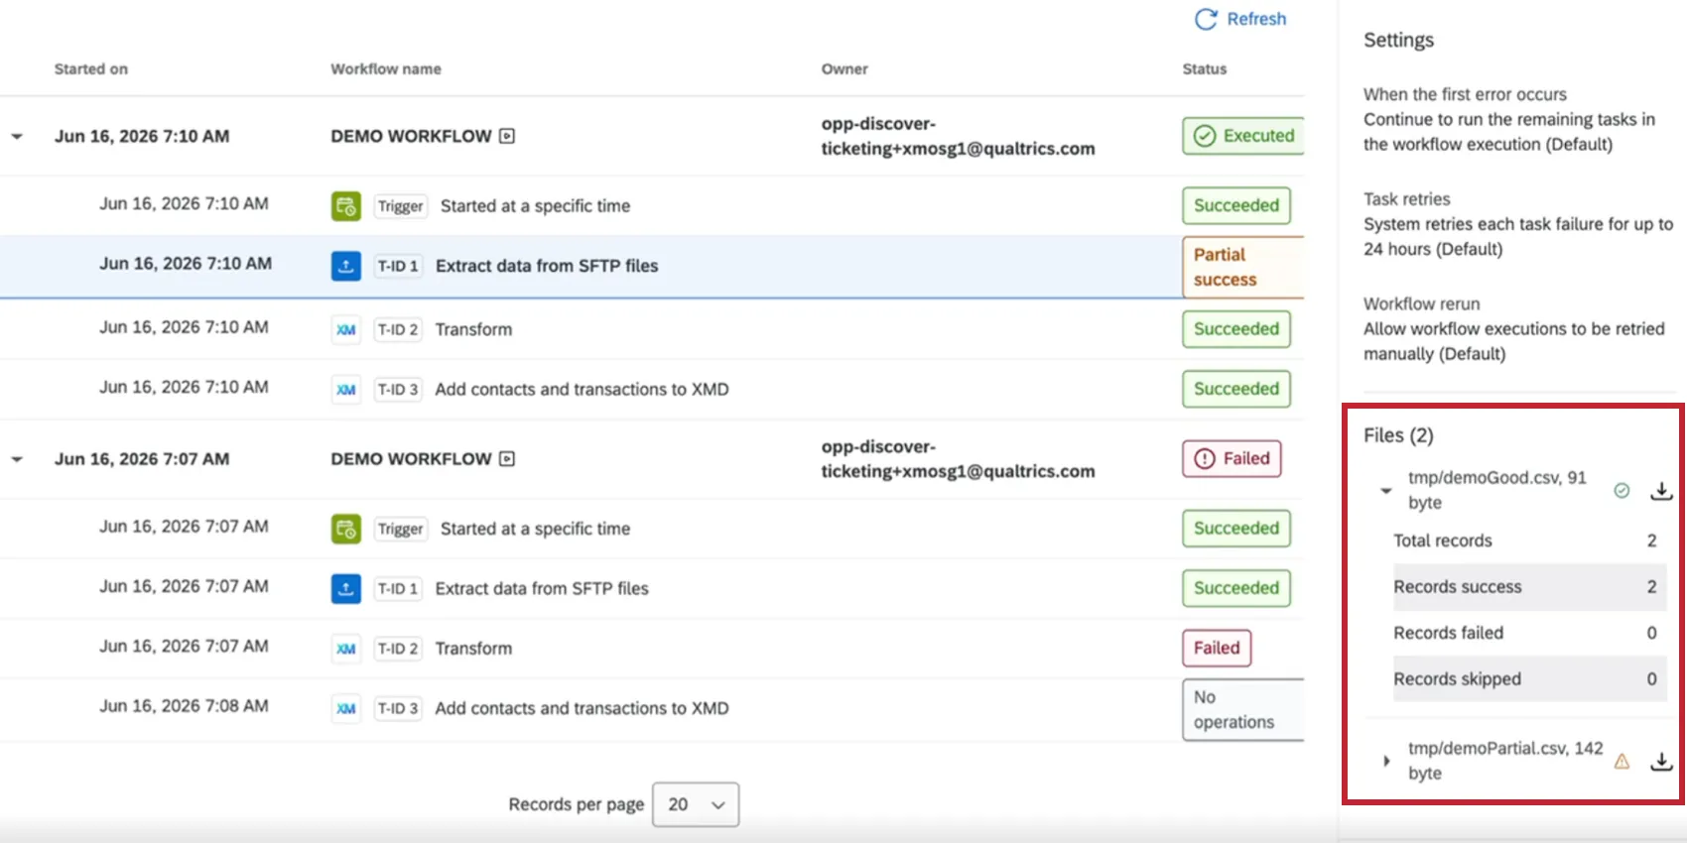Click the Partial success status badge
The height and width of the screenshot is (843, 1687).
(1243, 267)
